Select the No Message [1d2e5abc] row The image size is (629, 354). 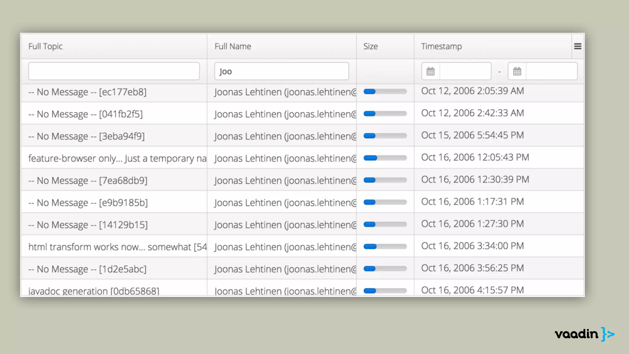pos(88,269)
